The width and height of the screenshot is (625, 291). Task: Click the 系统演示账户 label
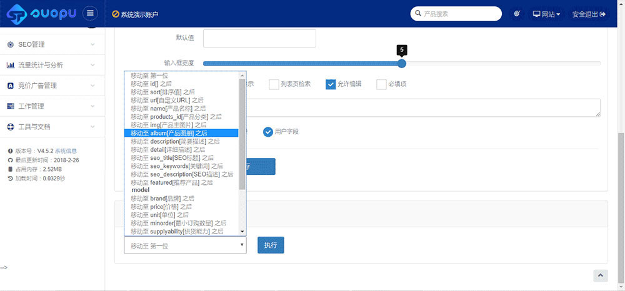point(139,14)
